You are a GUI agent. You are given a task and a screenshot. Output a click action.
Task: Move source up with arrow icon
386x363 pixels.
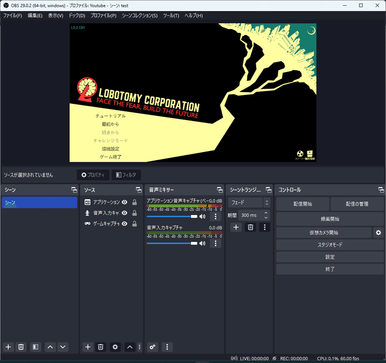click(x=130, y=347)
